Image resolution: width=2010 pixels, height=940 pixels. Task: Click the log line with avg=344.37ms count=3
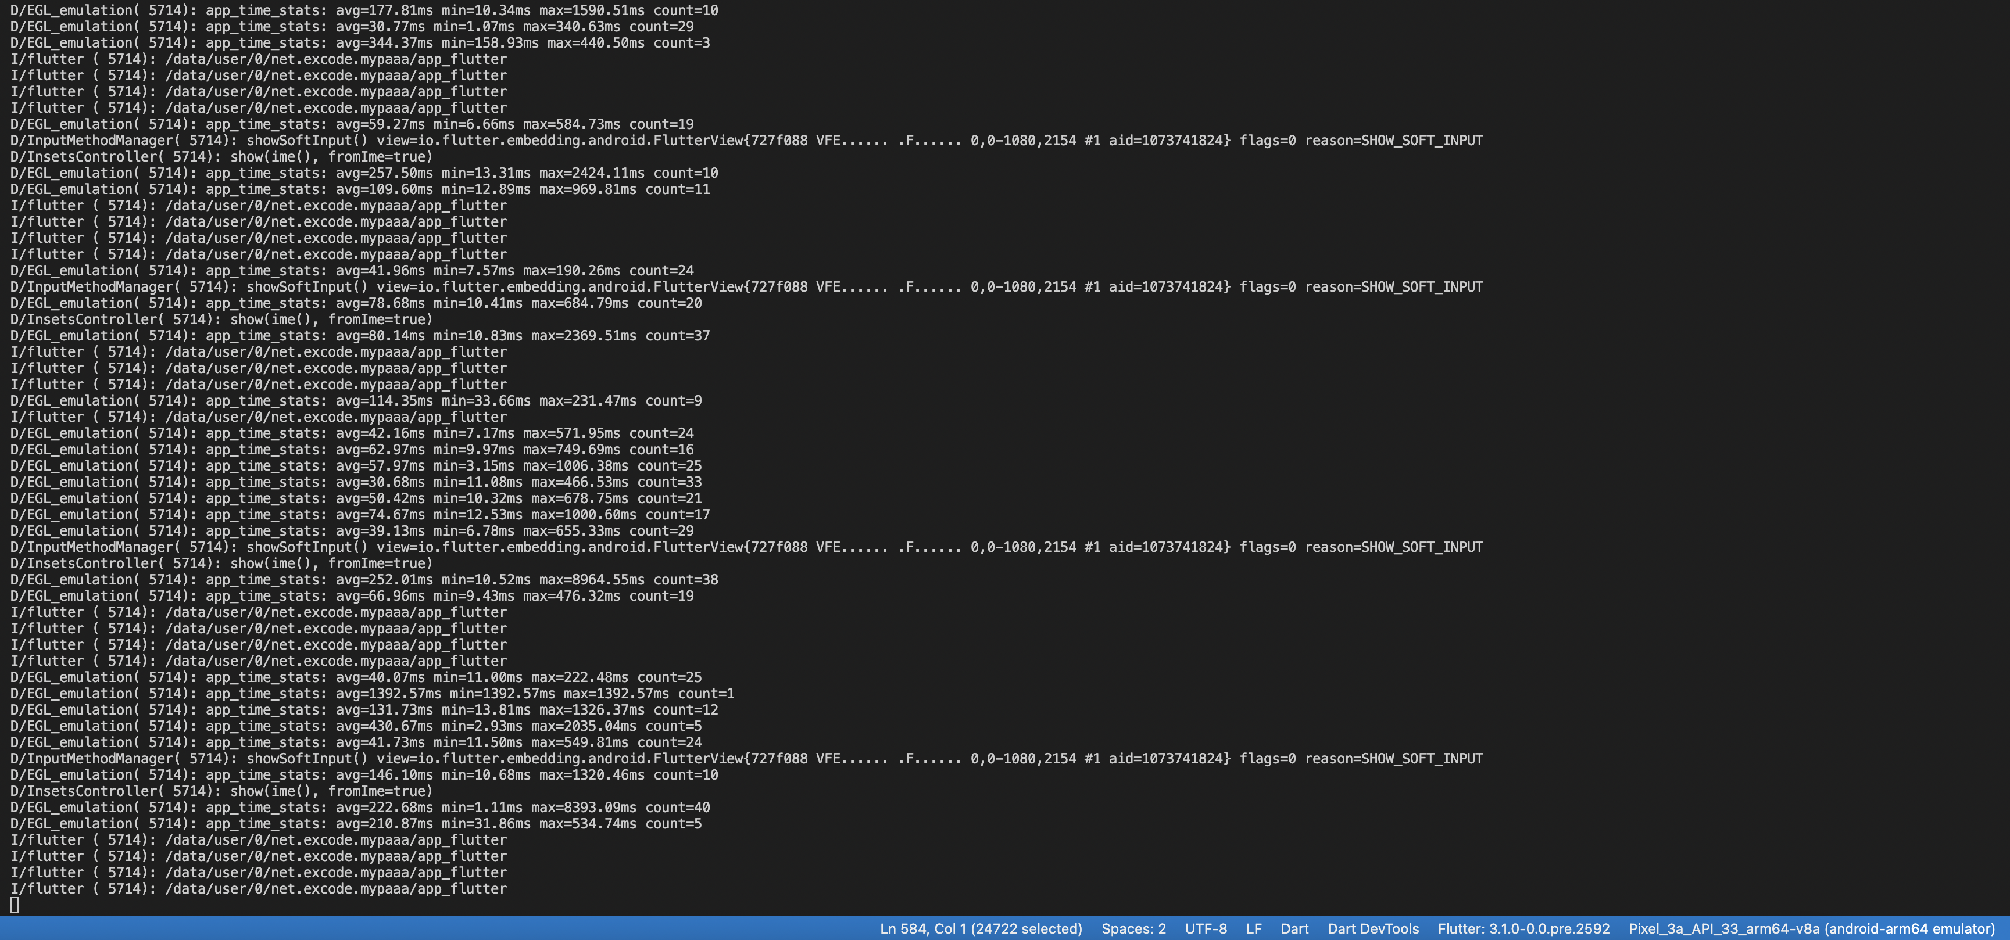(360, 43)
